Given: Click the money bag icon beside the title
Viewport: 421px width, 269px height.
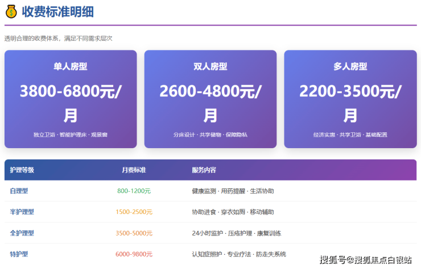Looking at the screenshot, I should (x=11, y=11).
